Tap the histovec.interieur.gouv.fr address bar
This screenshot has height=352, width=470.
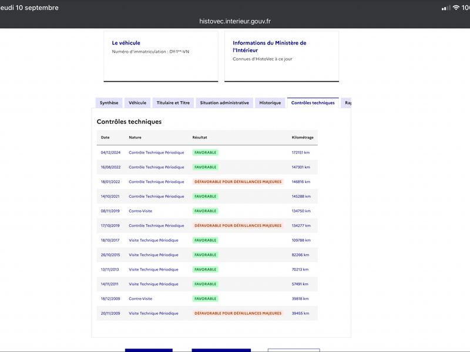[x=235, y=21]
